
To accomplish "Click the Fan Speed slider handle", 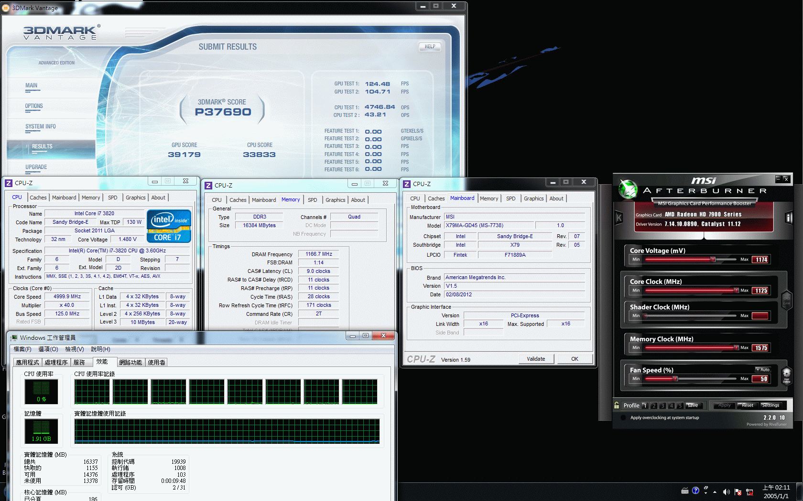I will pyautogui.click(x=675, y=379).
